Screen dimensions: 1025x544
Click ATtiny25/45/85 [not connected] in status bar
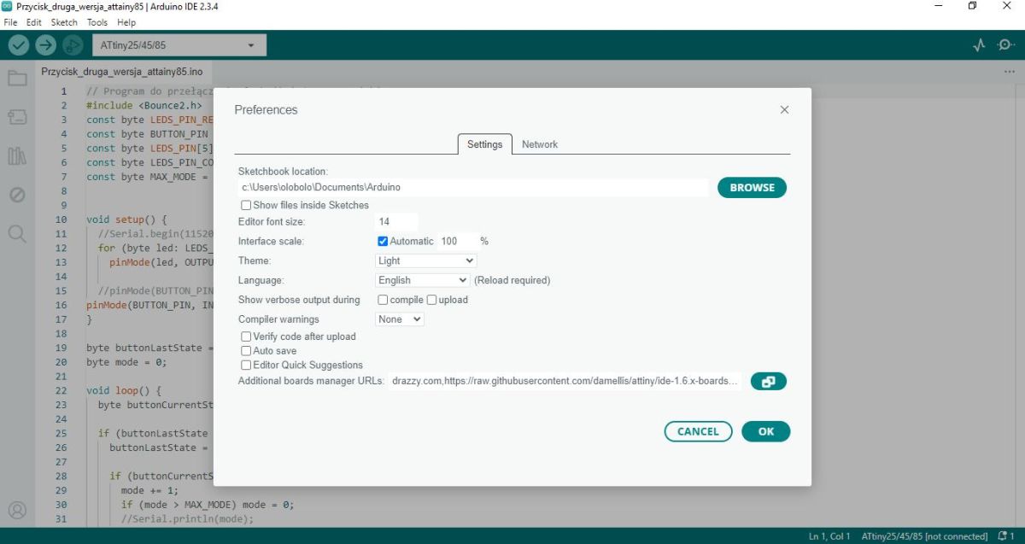tap(925, 536)
